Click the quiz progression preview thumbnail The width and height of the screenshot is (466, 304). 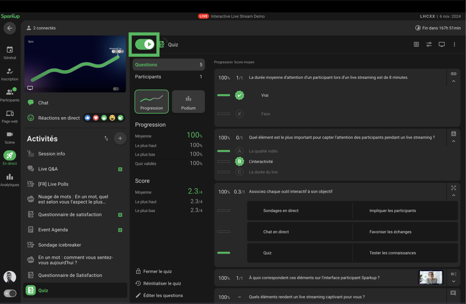tap(75, 64)
